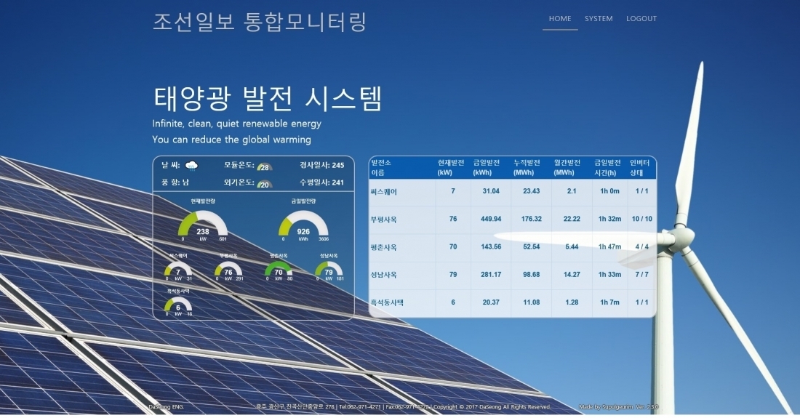Click the 외기온도 gauge showing 20
800x418 pixels.
point(265,184)
